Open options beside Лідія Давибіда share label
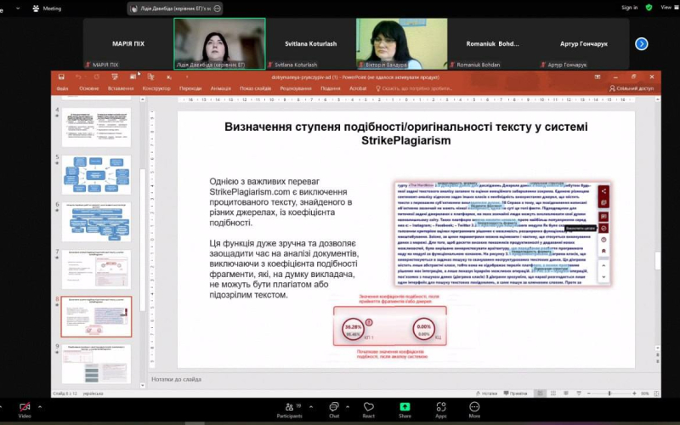The width and height of the screenshot is (680, 425). 218,8
